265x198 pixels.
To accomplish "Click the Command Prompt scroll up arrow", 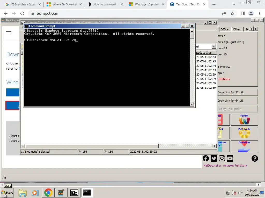I will click(192, 31).
